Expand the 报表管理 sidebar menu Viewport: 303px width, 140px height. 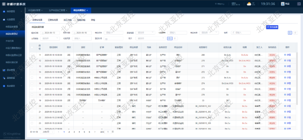(x=21, y=70)
